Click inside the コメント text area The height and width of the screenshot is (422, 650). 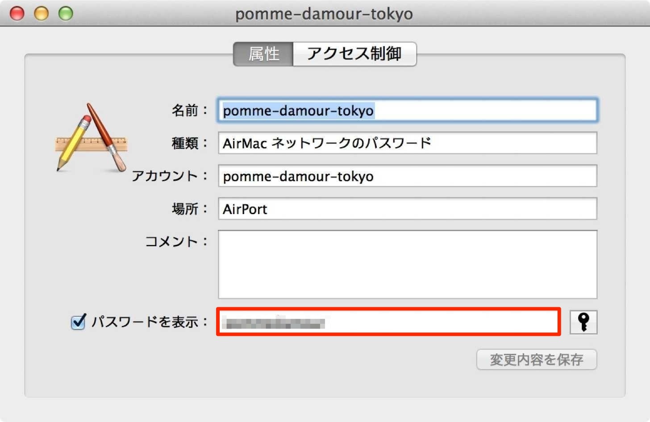(x=408, y=264)
